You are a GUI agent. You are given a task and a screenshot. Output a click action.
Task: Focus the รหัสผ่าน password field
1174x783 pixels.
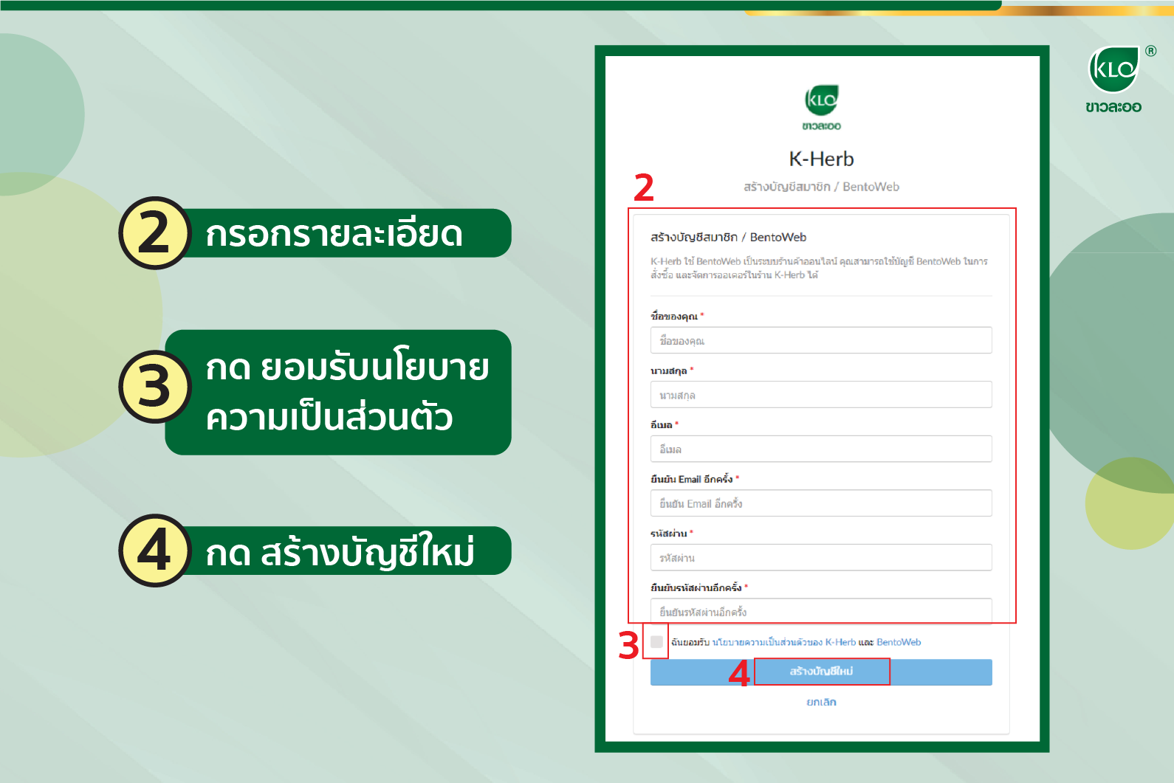pos(820,557)
